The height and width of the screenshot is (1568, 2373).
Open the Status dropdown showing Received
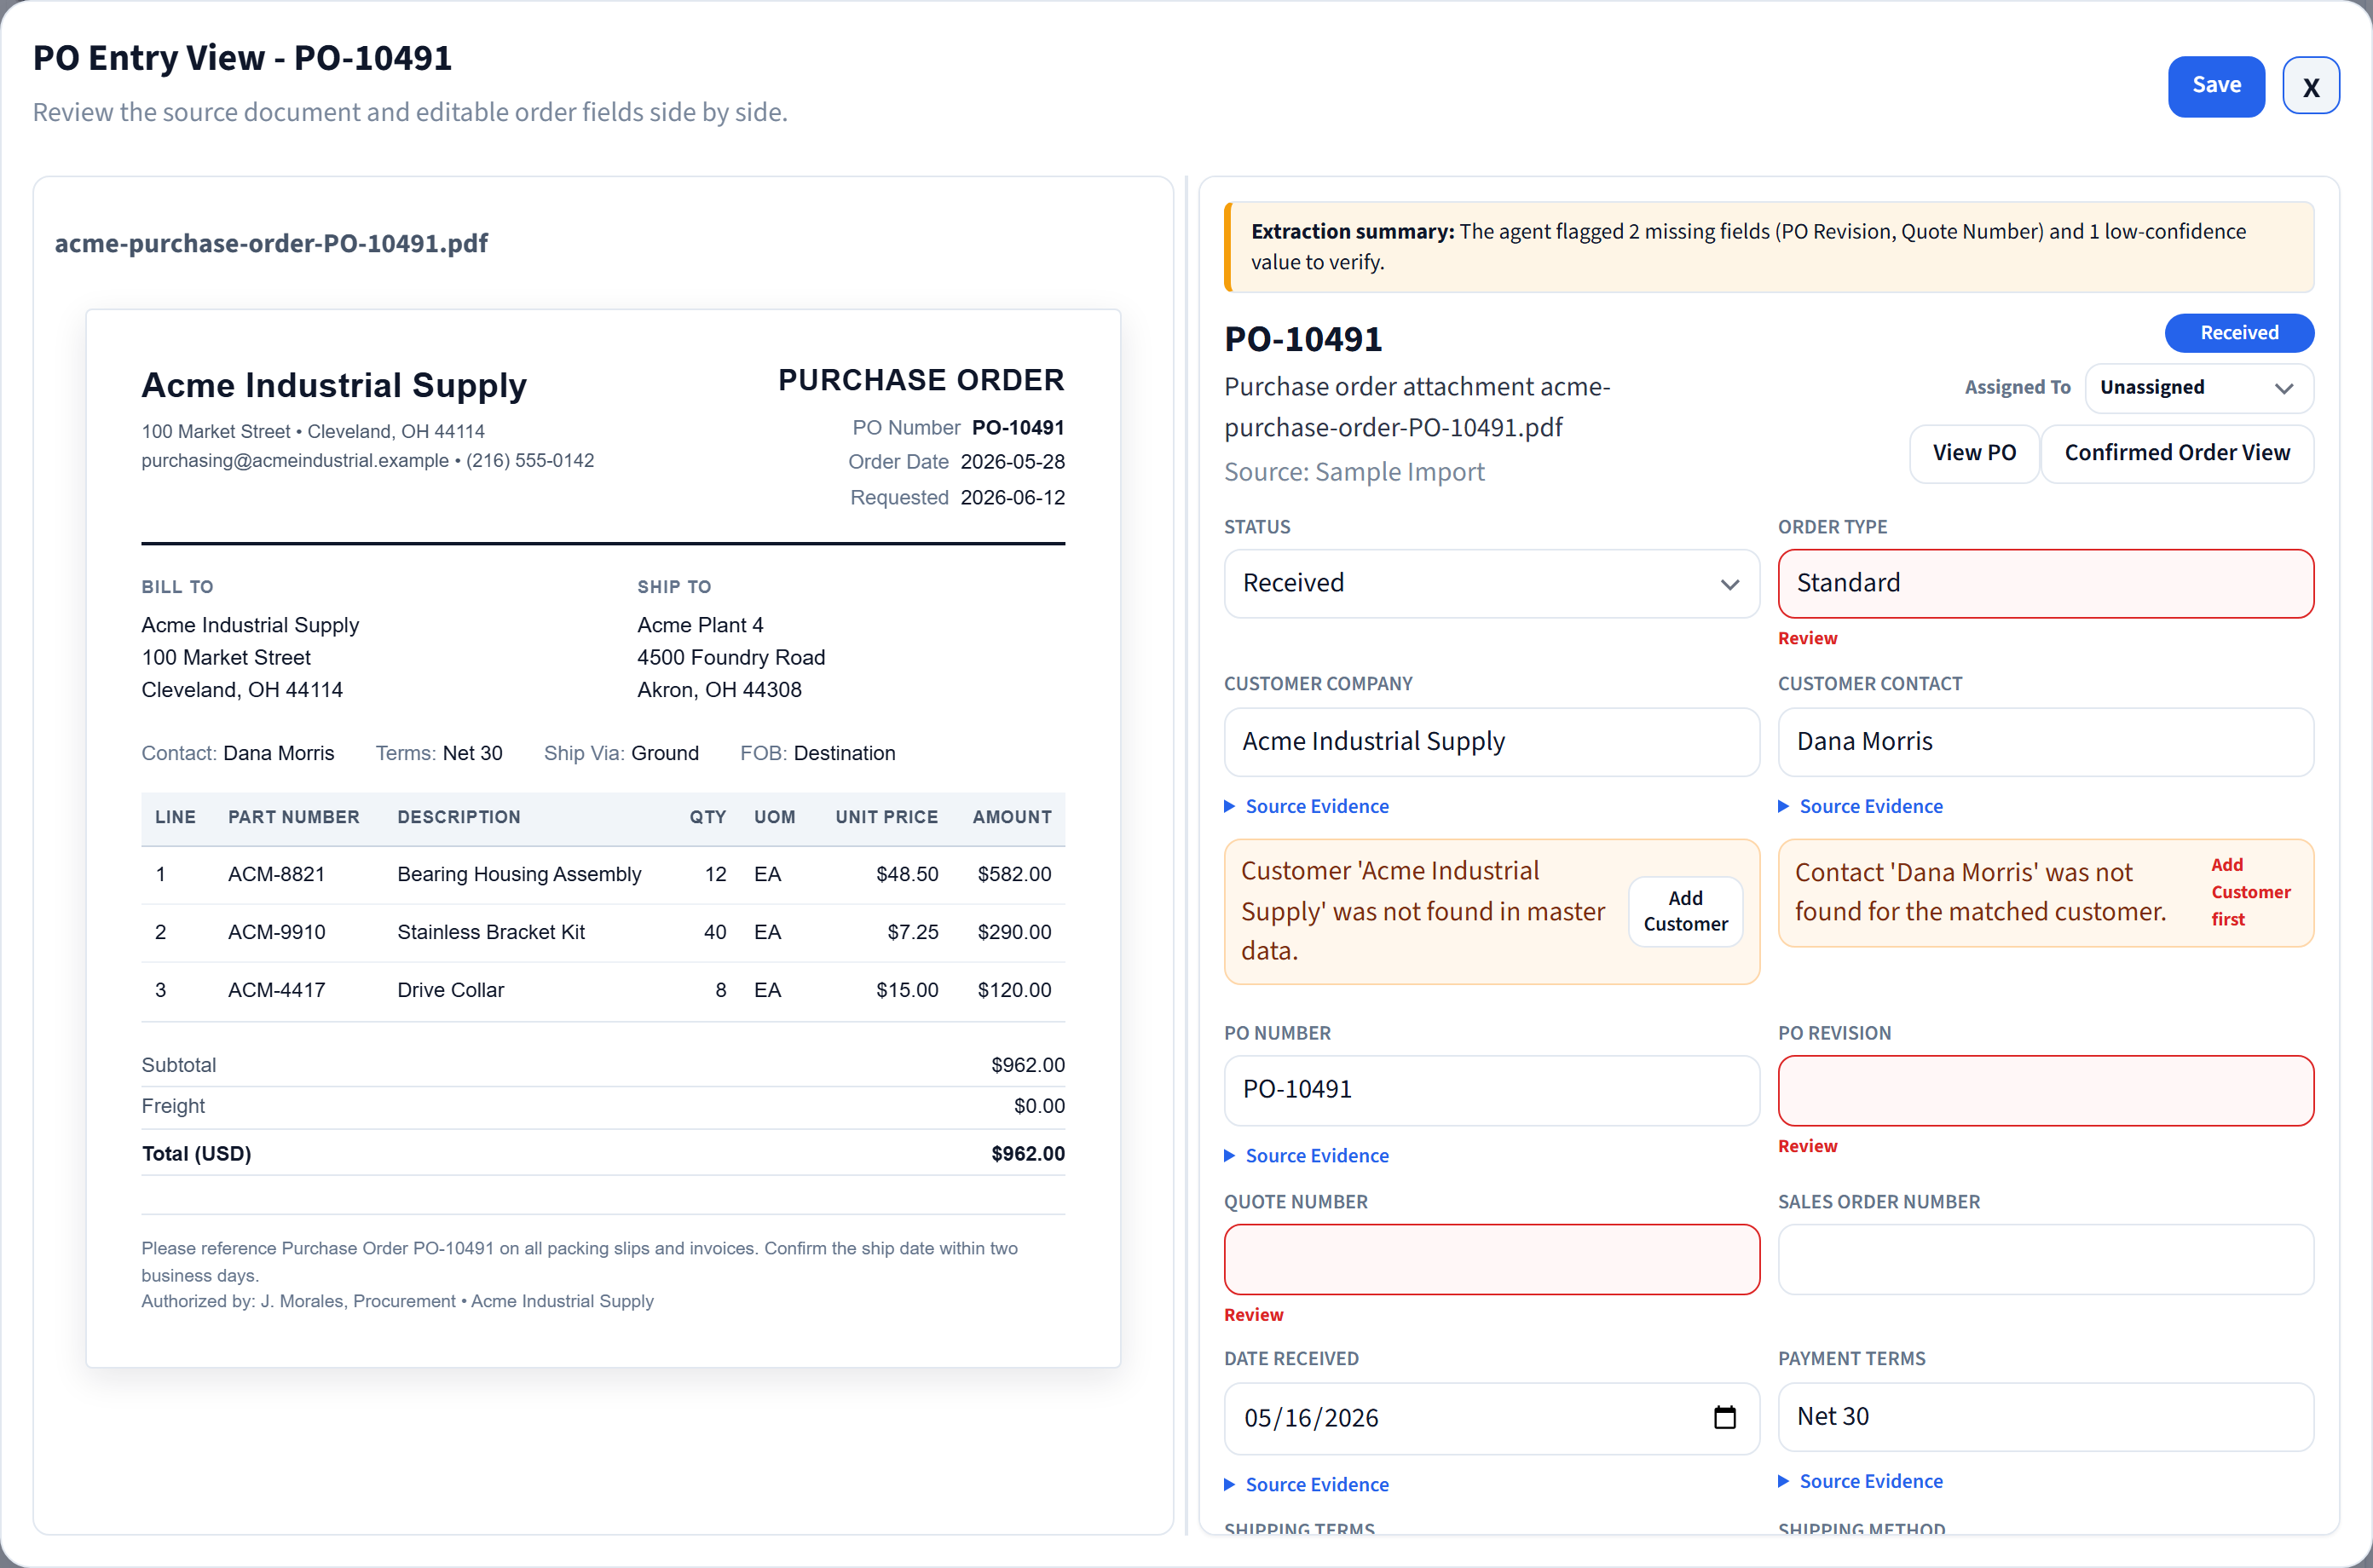click(1491, 583)
